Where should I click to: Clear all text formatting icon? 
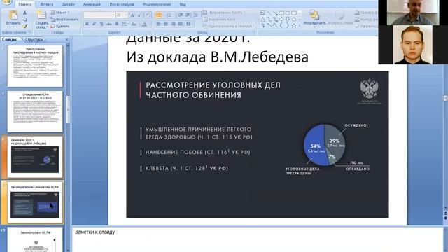click(x=148, y=15)
